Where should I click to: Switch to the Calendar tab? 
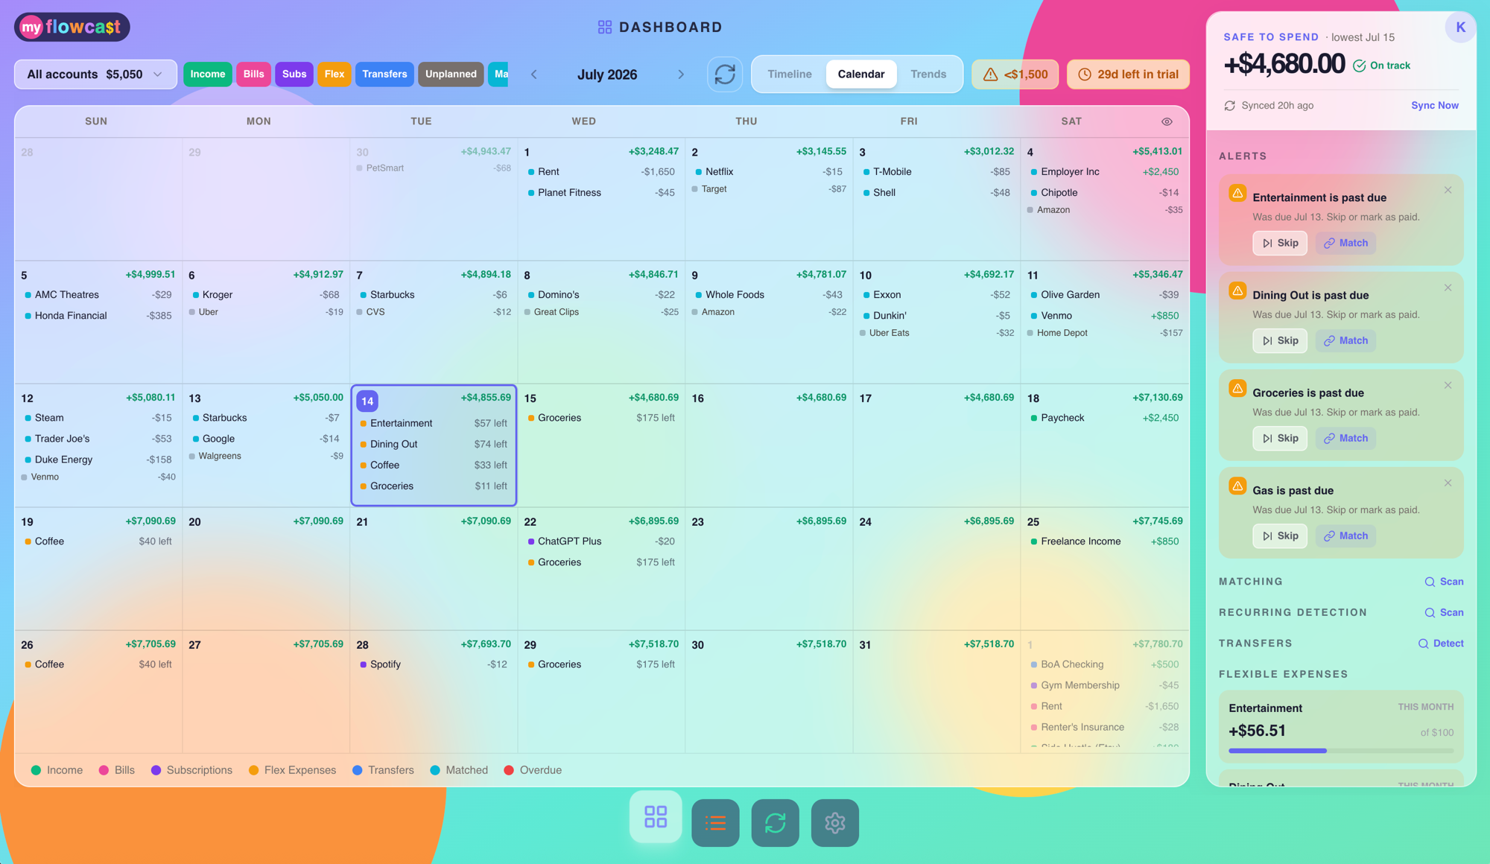(x=861, y=74)
